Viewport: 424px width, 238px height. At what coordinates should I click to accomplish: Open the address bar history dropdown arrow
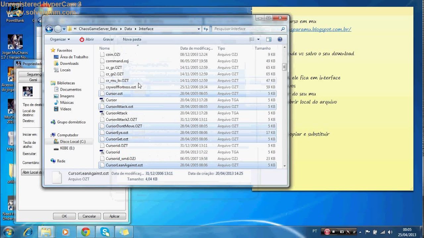click(199, 29)
